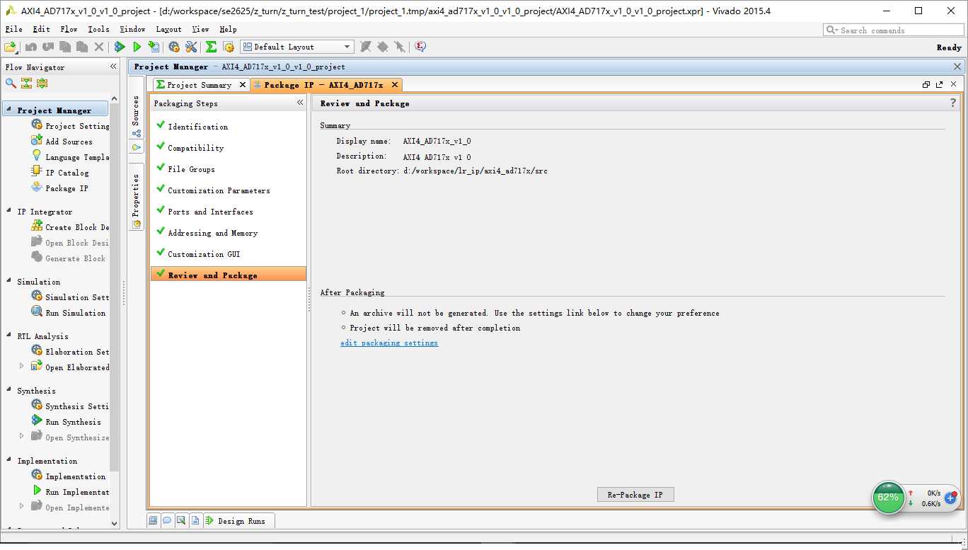Image resolution: width=968 pixels, height=550 pixels.
Task: Click Add Sources in Flow Navigator
Action: point(62,141)
